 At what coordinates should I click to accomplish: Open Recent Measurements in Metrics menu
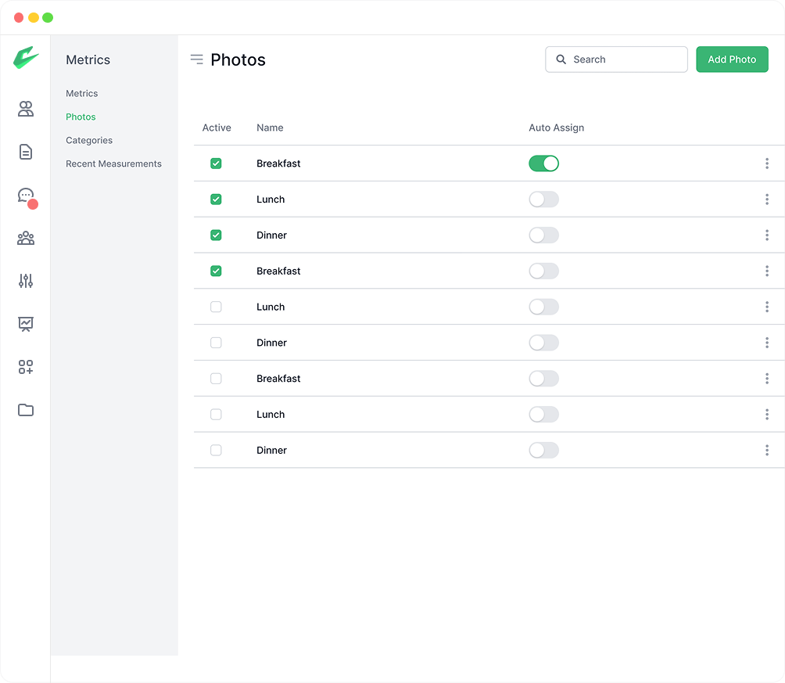[x=113, y=164]
